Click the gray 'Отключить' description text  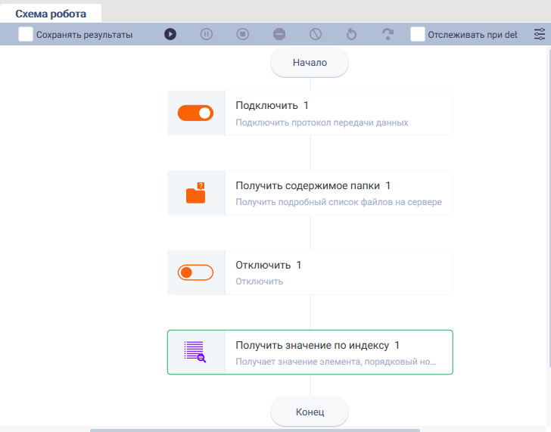pos(259,281)
